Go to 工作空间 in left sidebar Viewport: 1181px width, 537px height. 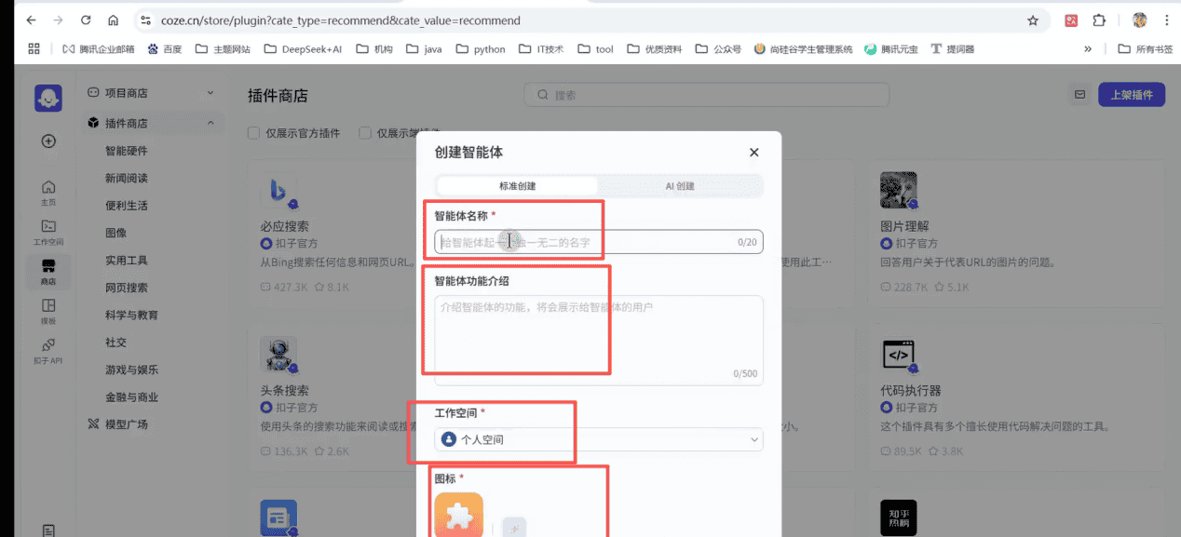(48, 232)
